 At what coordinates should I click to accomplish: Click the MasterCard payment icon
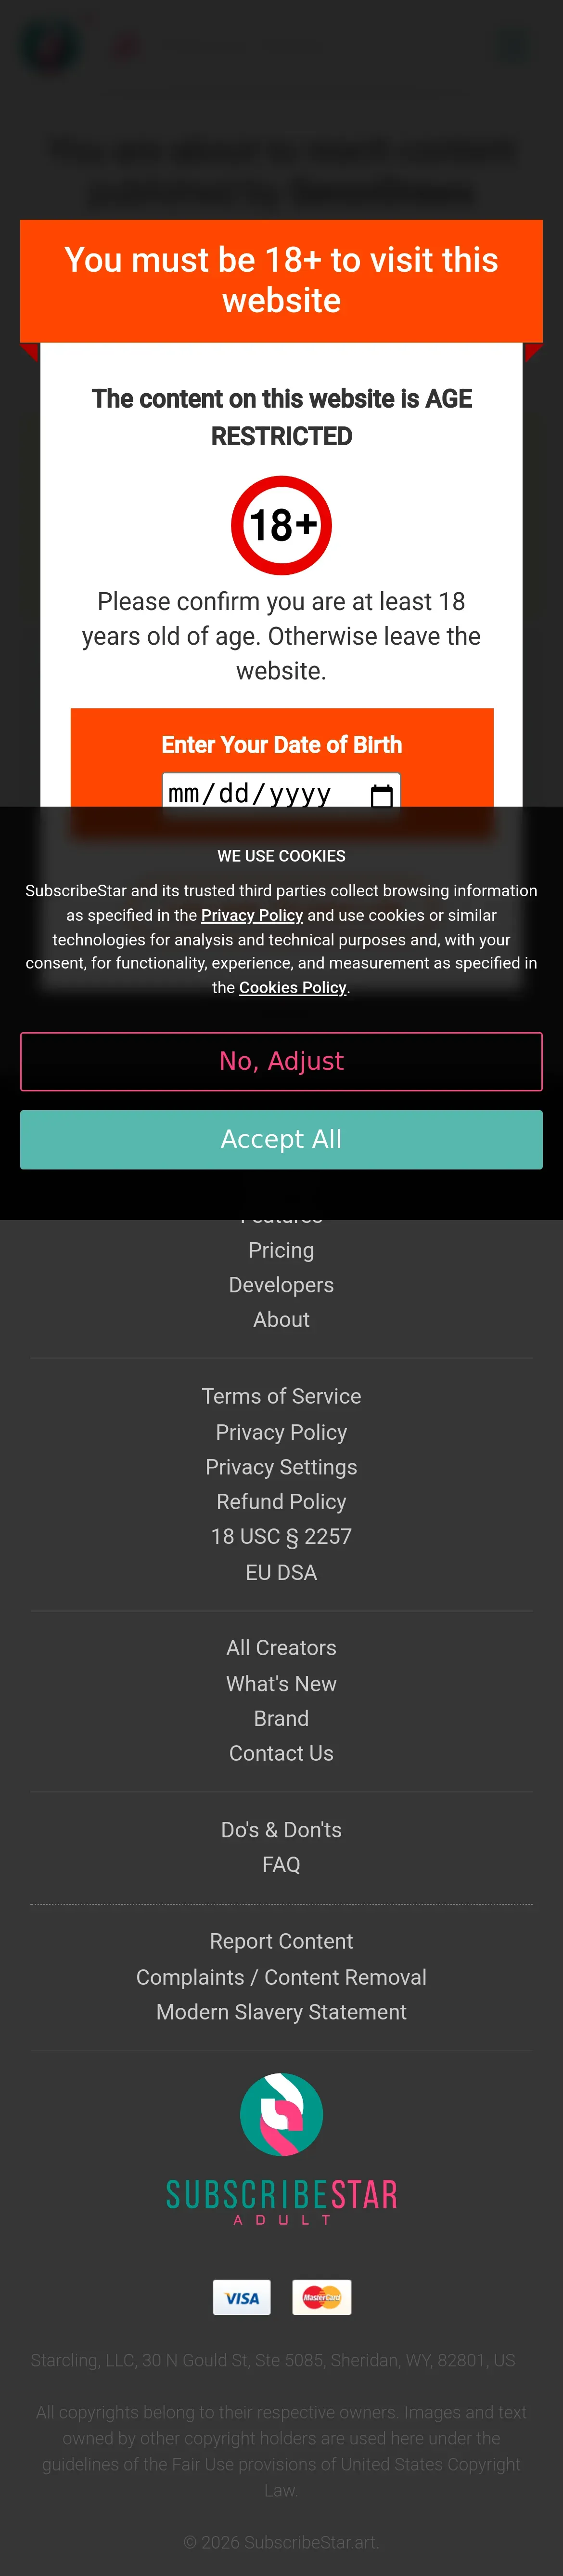click(x=321, y=2297)
